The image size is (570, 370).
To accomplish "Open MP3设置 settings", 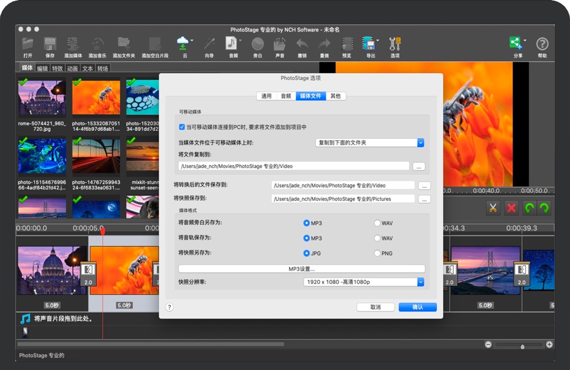I will pos(302,268).
